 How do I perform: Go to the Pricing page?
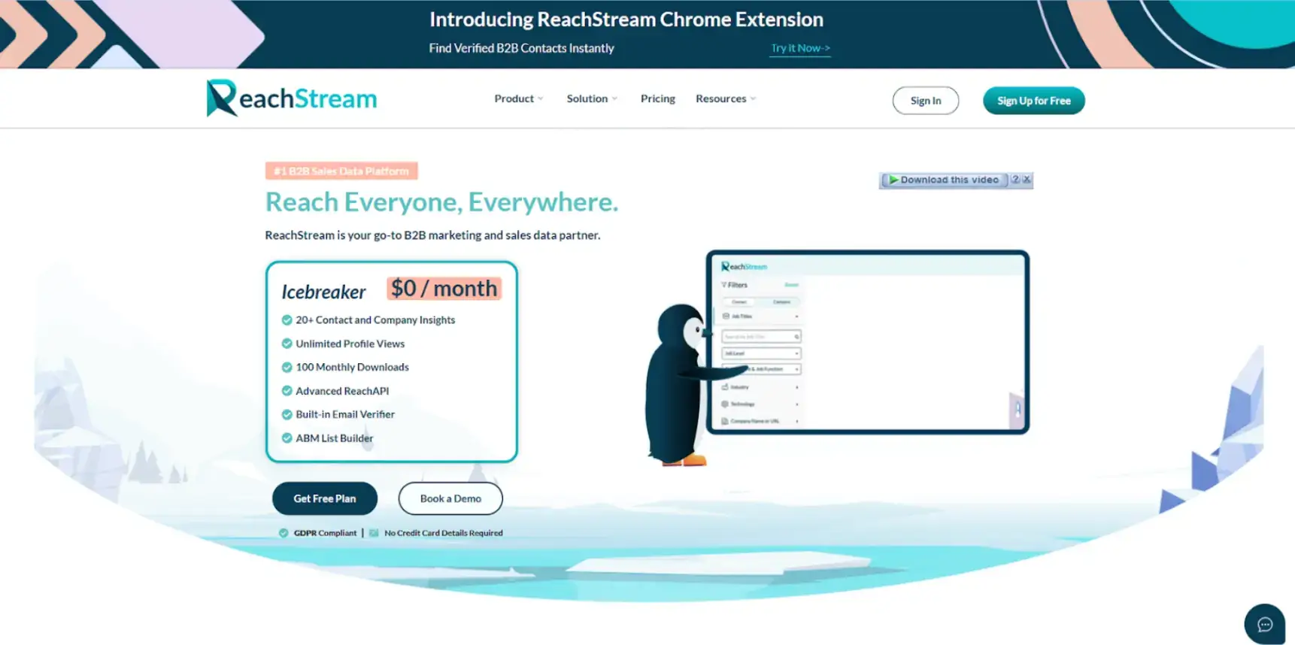coord(657,98)
